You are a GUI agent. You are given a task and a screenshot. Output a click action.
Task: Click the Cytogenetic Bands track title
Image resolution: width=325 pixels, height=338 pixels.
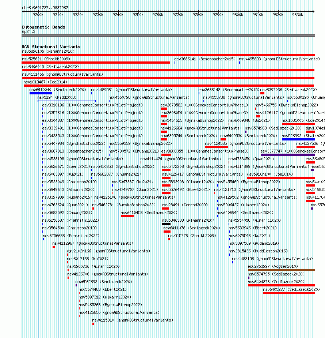coord(43,27)
